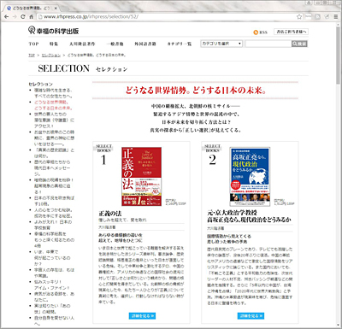Click the blue 高坂正堯 book cover

(x=250, y=176)
